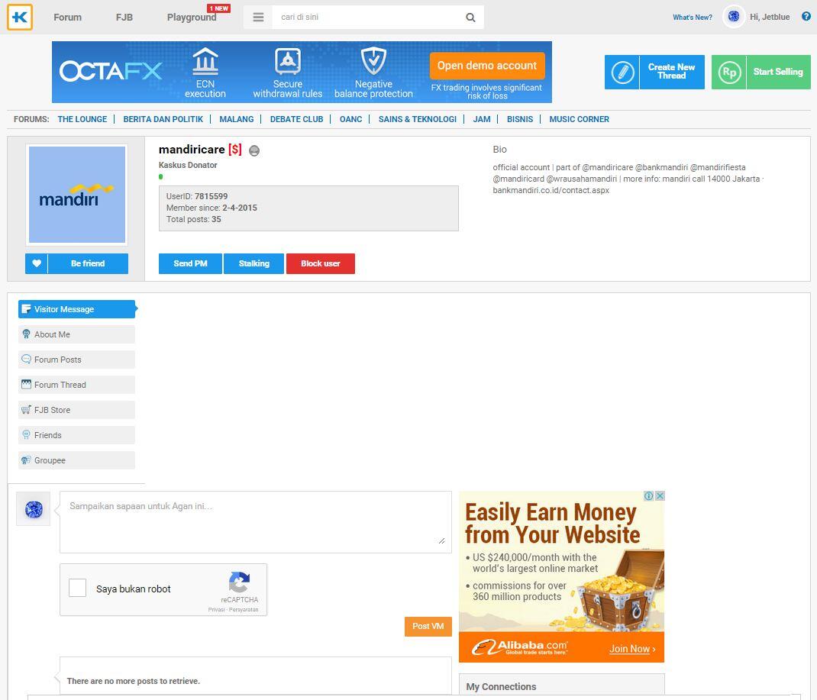The image size is (817, 700).
Task: Click the FJB Store cart icon
Action: tap(26, 410)
